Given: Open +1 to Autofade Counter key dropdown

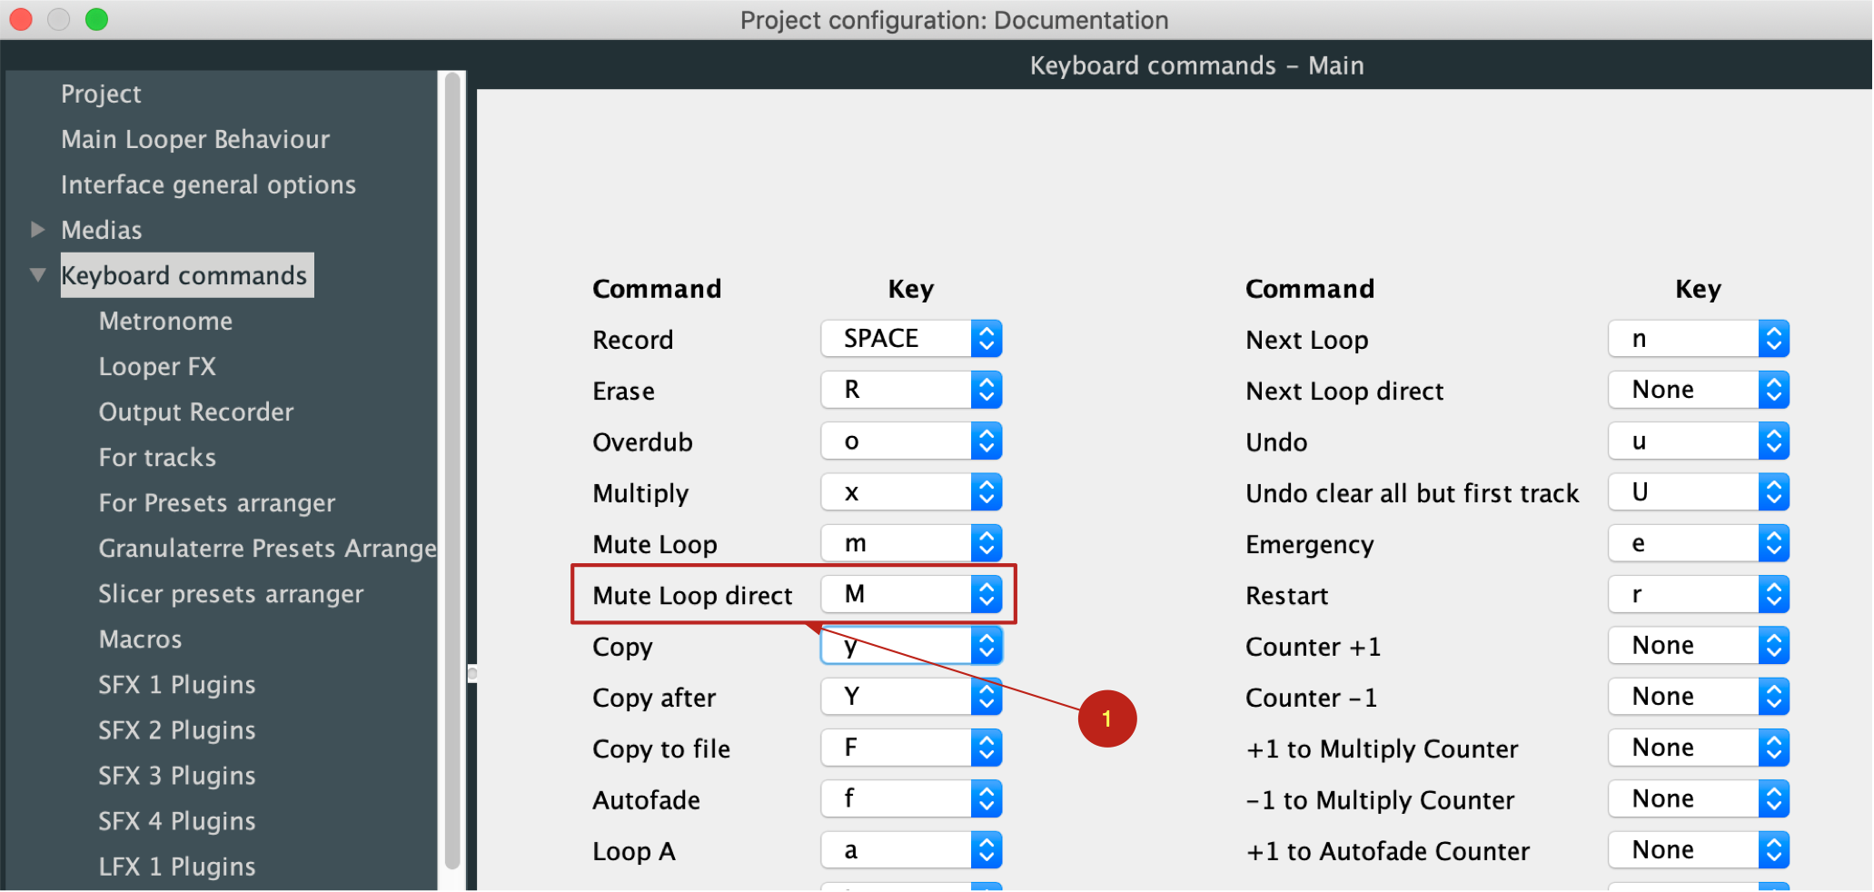Looking at the screenshot, I should click(x=1699, y=850).
